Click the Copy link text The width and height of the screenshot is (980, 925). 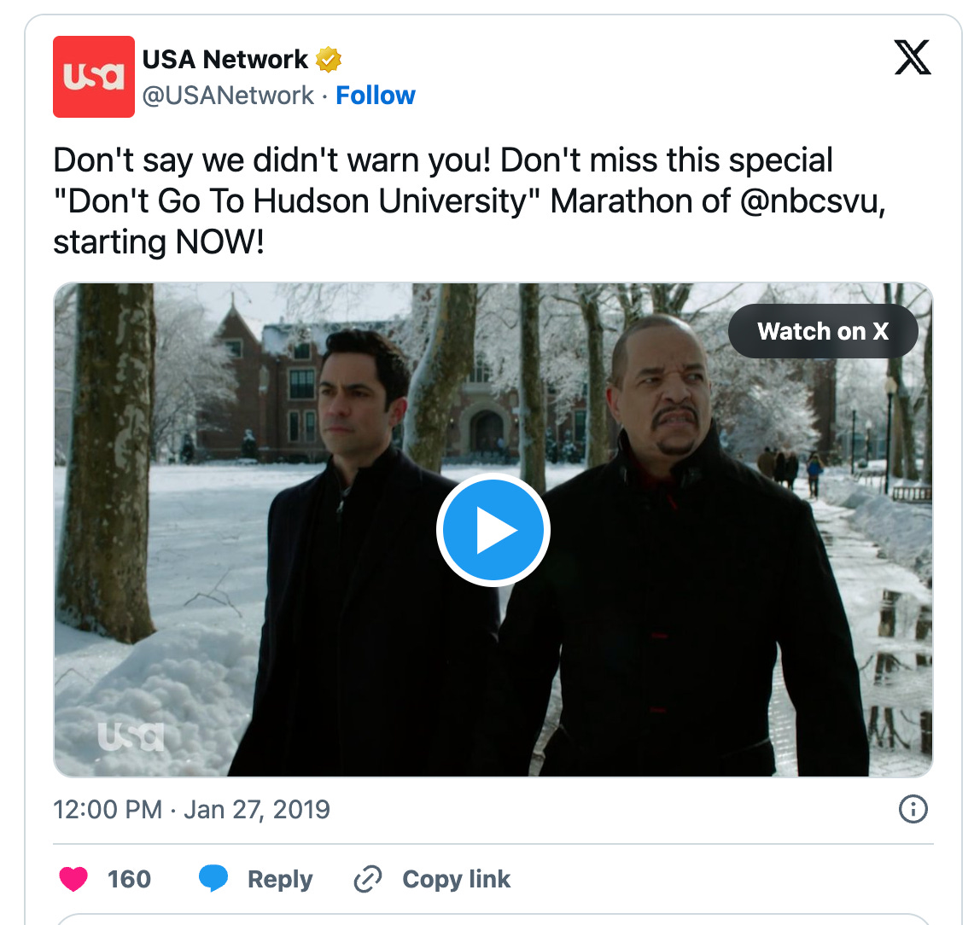tap(456, 879)
